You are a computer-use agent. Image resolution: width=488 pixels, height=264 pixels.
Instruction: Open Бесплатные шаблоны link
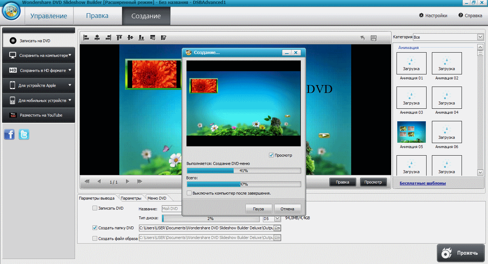point(423,183)
